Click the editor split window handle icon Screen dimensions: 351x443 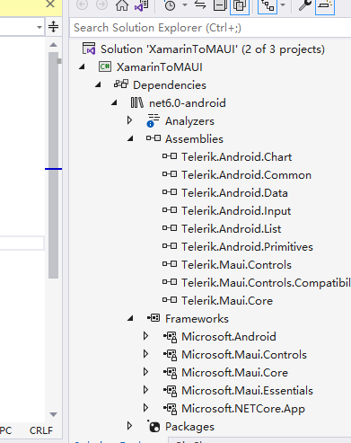(54, 27)
